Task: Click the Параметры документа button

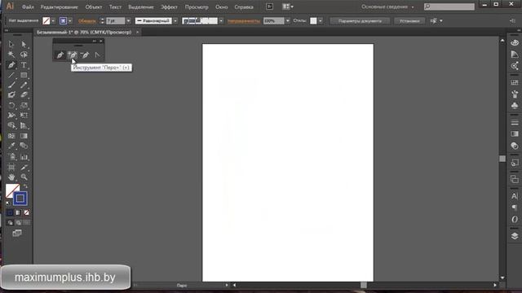Action: (360, 21)
